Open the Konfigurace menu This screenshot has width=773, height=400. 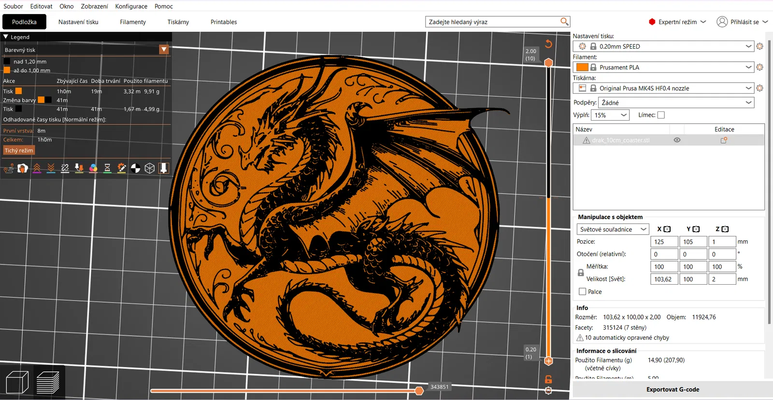coord(131,6)
